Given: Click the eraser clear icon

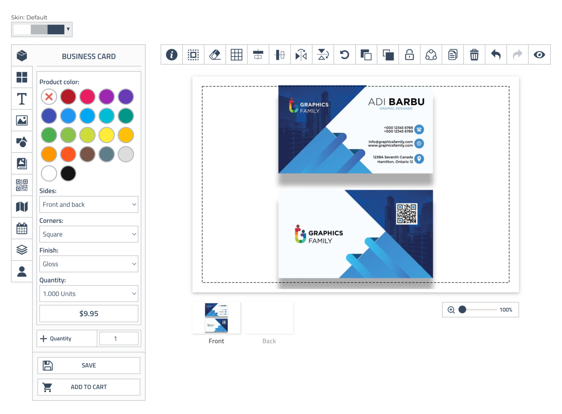Looking at the screenshot, I should 215,55.
